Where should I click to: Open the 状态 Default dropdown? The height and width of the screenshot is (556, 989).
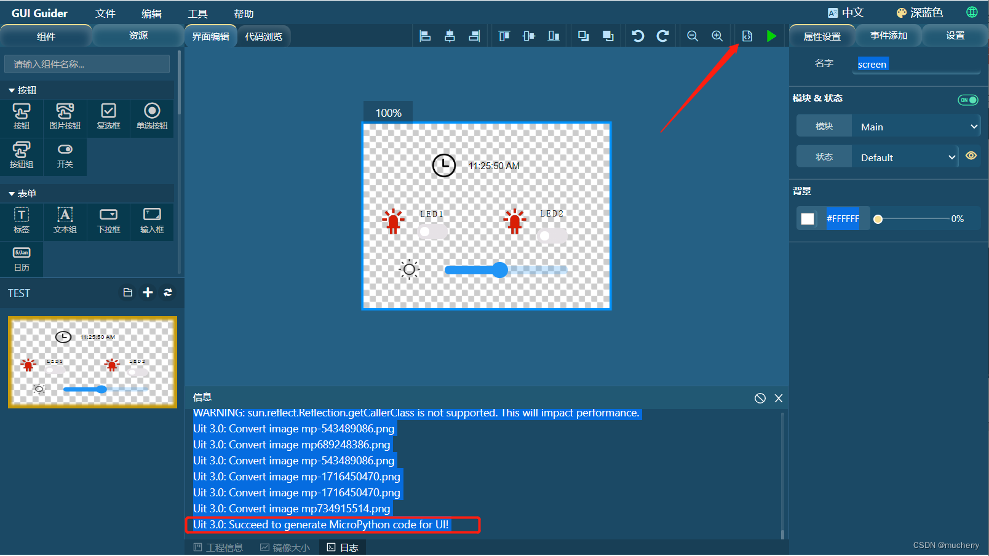(905, 157)
